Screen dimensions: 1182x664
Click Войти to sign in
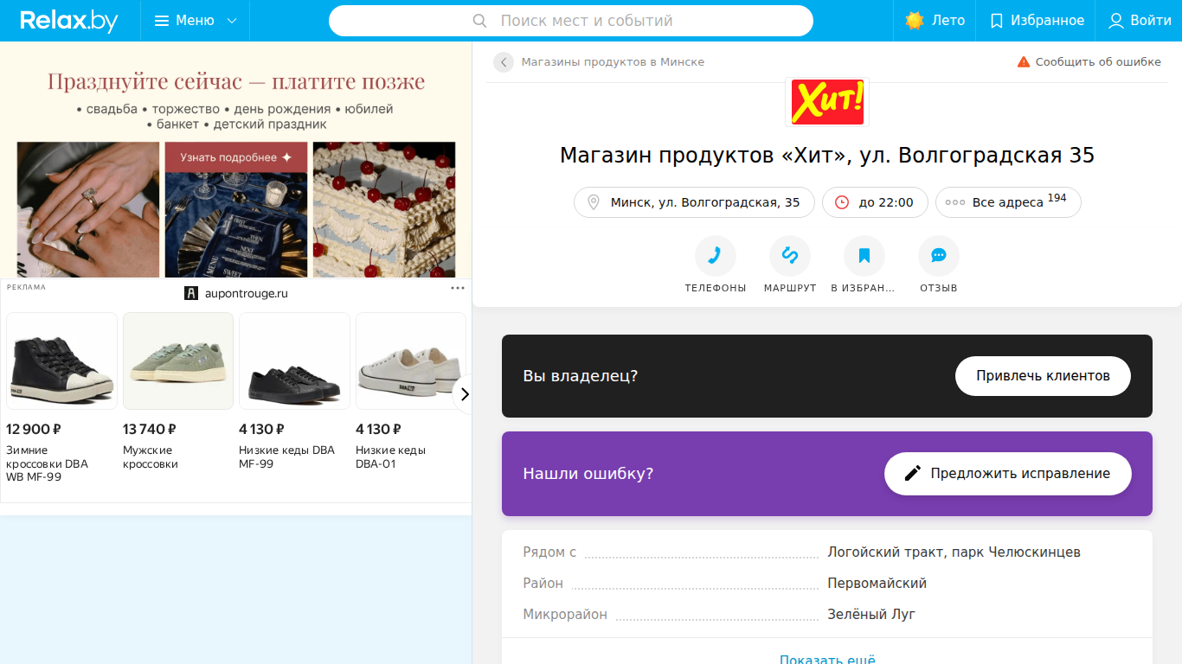pos(1140,21)
